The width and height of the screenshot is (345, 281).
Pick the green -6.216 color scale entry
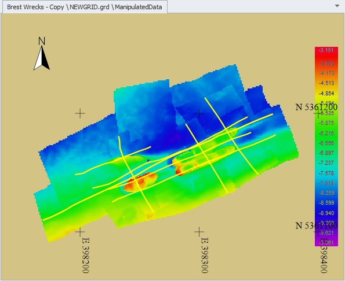point(326,133)
